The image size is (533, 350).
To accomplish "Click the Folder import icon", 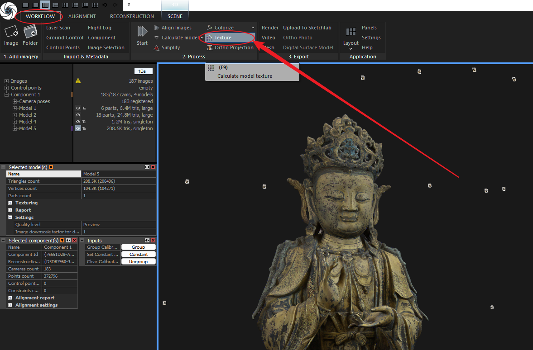I will pos(30,32).
